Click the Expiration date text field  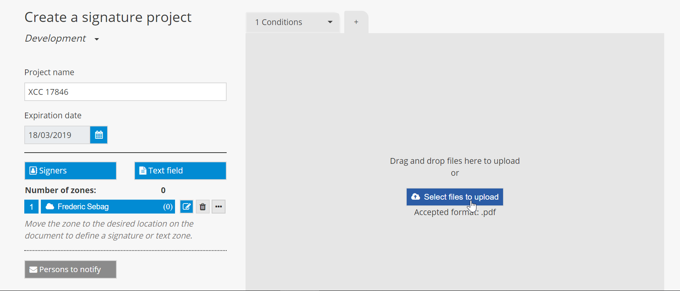[57, 135]
